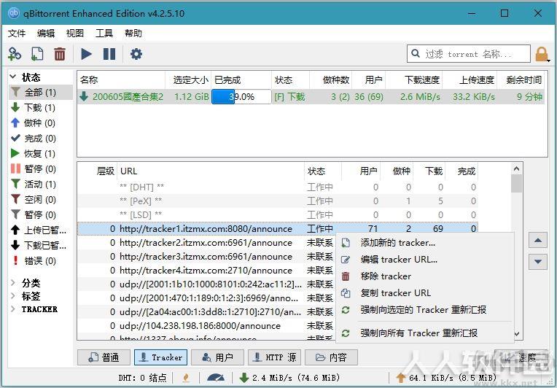The image size is (557, 388).
Task: Select the tracker3.itzmx.com:6961 tracker row
Action: coord(206,257)
